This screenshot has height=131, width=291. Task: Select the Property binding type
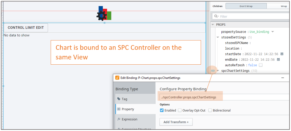[128, 109]
